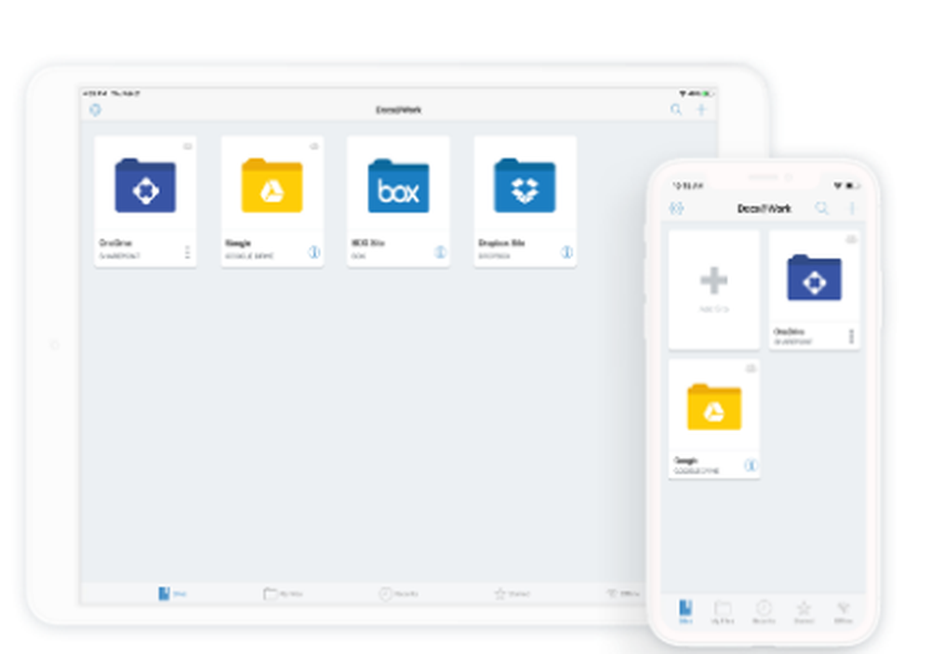Select the Starred tab on the iPhone
The height and width of the screenshot is (654, 930).
point(804,612)
